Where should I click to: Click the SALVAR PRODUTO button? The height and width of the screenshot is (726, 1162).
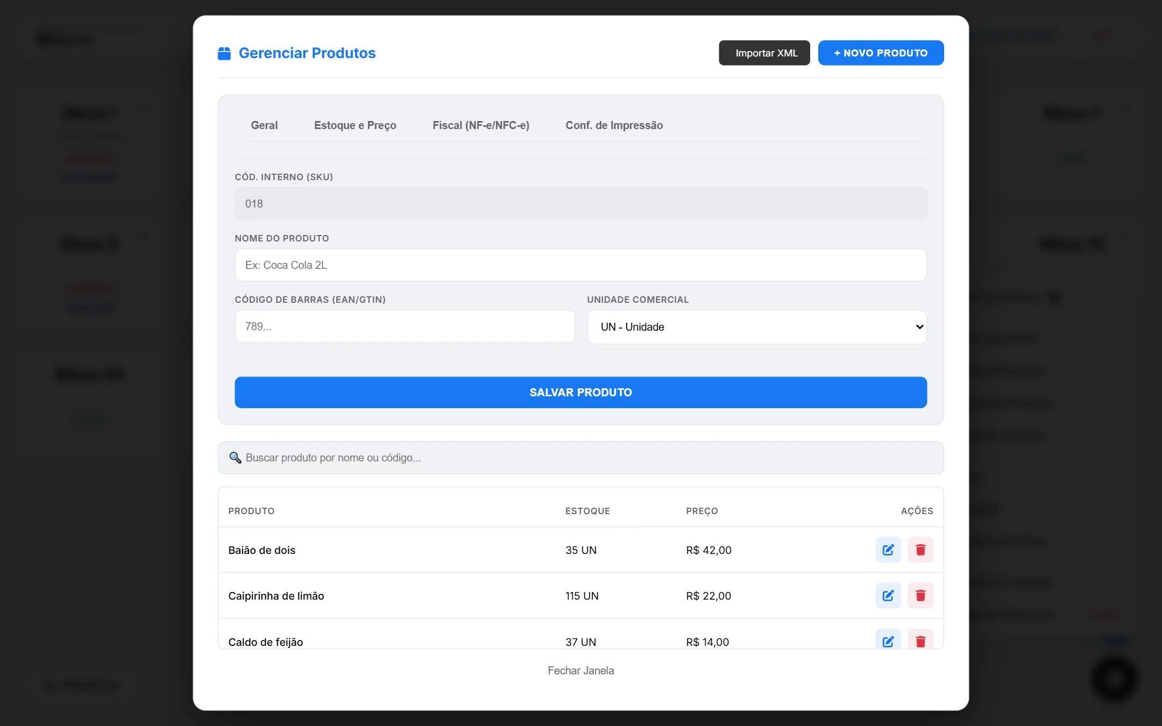coord(580,393)
